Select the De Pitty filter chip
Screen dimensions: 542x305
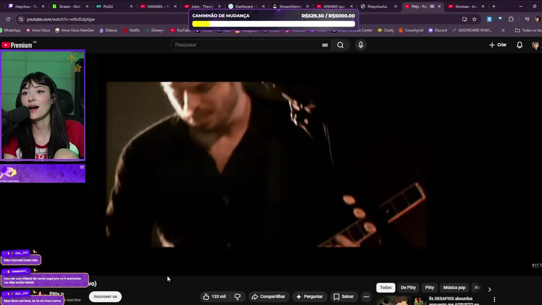pos(408,288)
